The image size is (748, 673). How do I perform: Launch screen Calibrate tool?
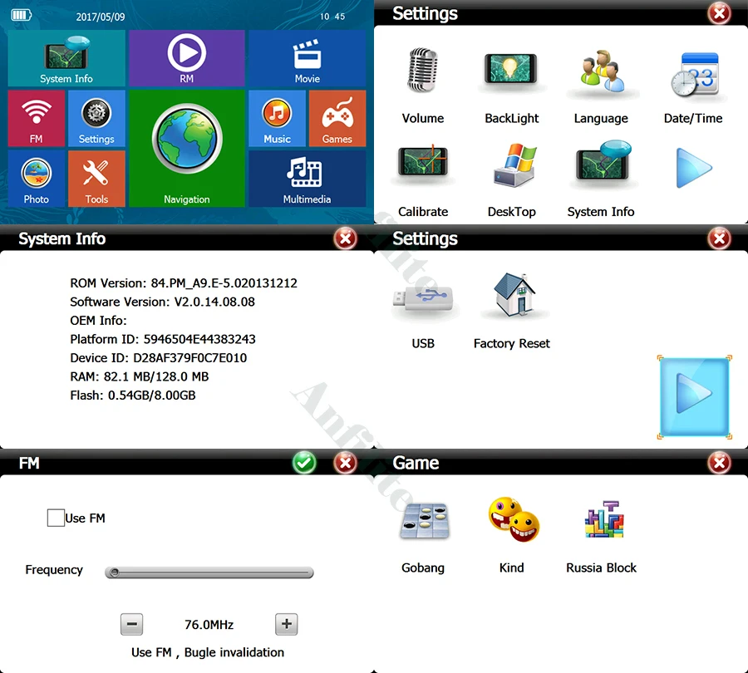click(x=423, y=165)
